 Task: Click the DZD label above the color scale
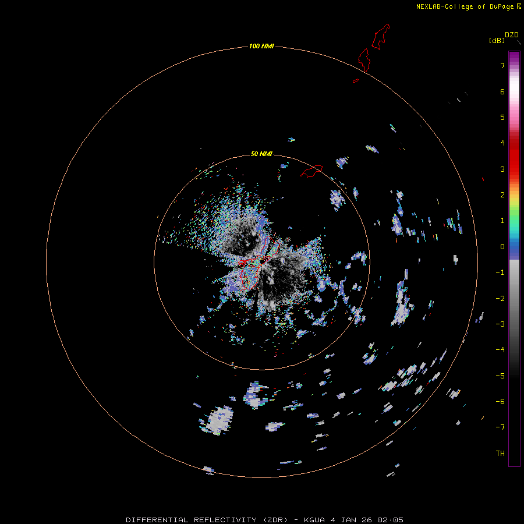click(512, 35)
